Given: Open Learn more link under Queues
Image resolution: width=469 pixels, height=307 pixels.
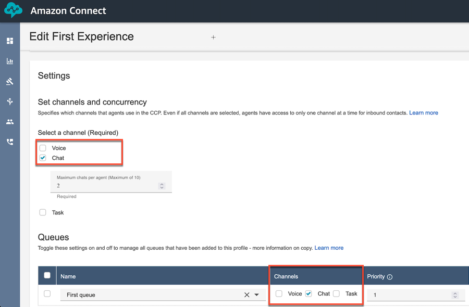Looking at the screenshot, I should (329, 248).
